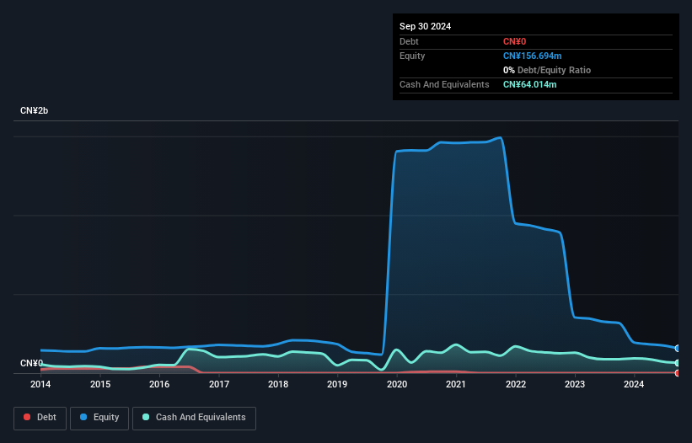Click the 2022 x-axis label

click(516, 384)
